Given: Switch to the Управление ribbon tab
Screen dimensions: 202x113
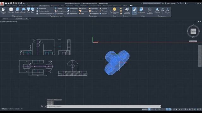Looking at the screenshot, I should 69,6.
